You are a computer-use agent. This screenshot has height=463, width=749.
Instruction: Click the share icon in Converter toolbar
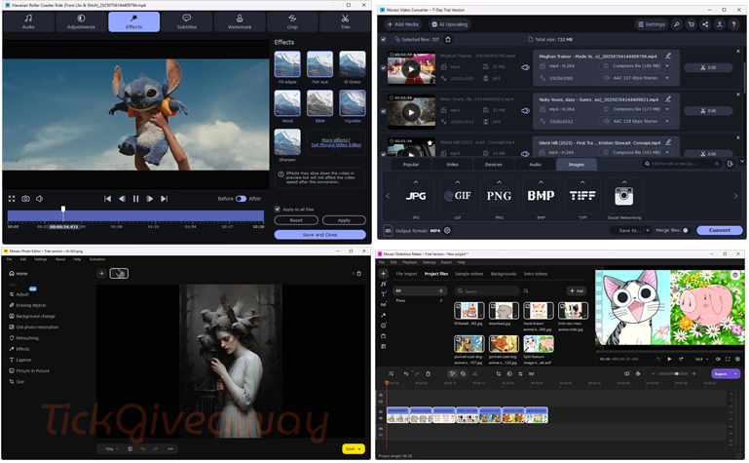point(705,24)
